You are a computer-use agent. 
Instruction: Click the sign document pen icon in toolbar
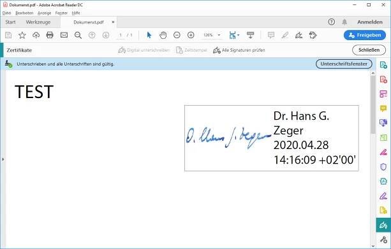pos(299,35)
